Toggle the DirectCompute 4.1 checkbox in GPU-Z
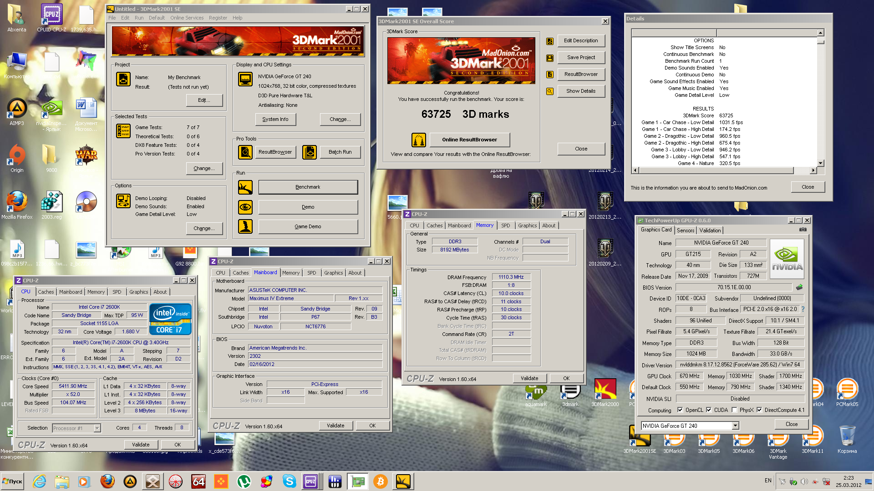The width and height of the screenshot is (874, 491). click(759, 410)
